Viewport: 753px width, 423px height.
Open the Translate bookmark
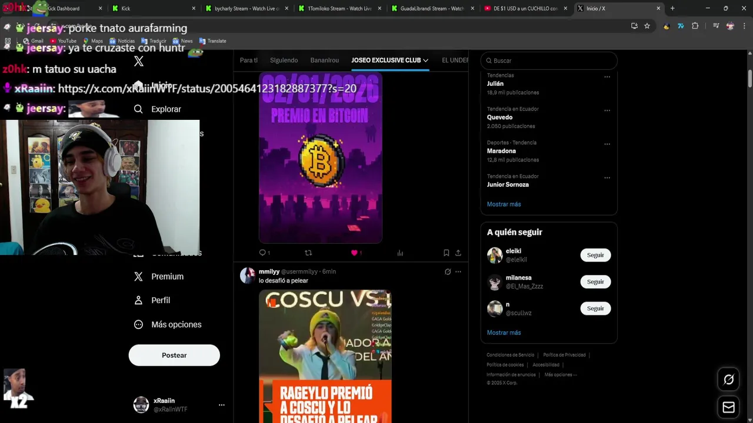(x=213, y=41)
